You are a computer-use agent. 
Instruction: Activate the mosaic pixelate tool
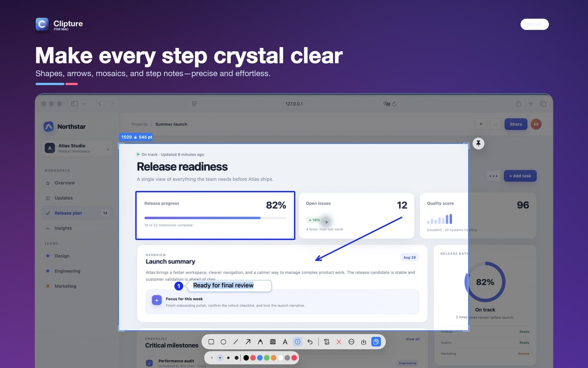point(273,342)
